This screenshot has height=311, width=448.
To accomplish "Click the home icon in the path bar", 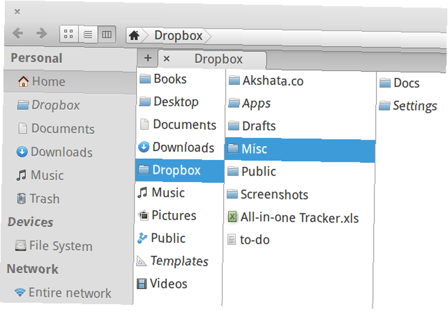I will tap(134, 35).
